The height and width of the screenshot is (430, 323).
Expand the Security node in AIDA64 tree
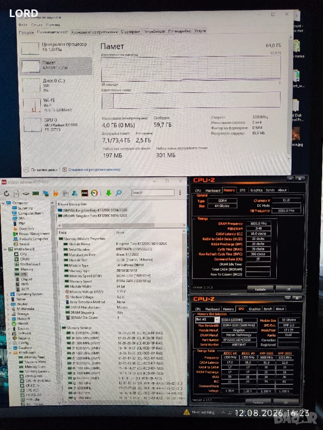pos(9,338)
